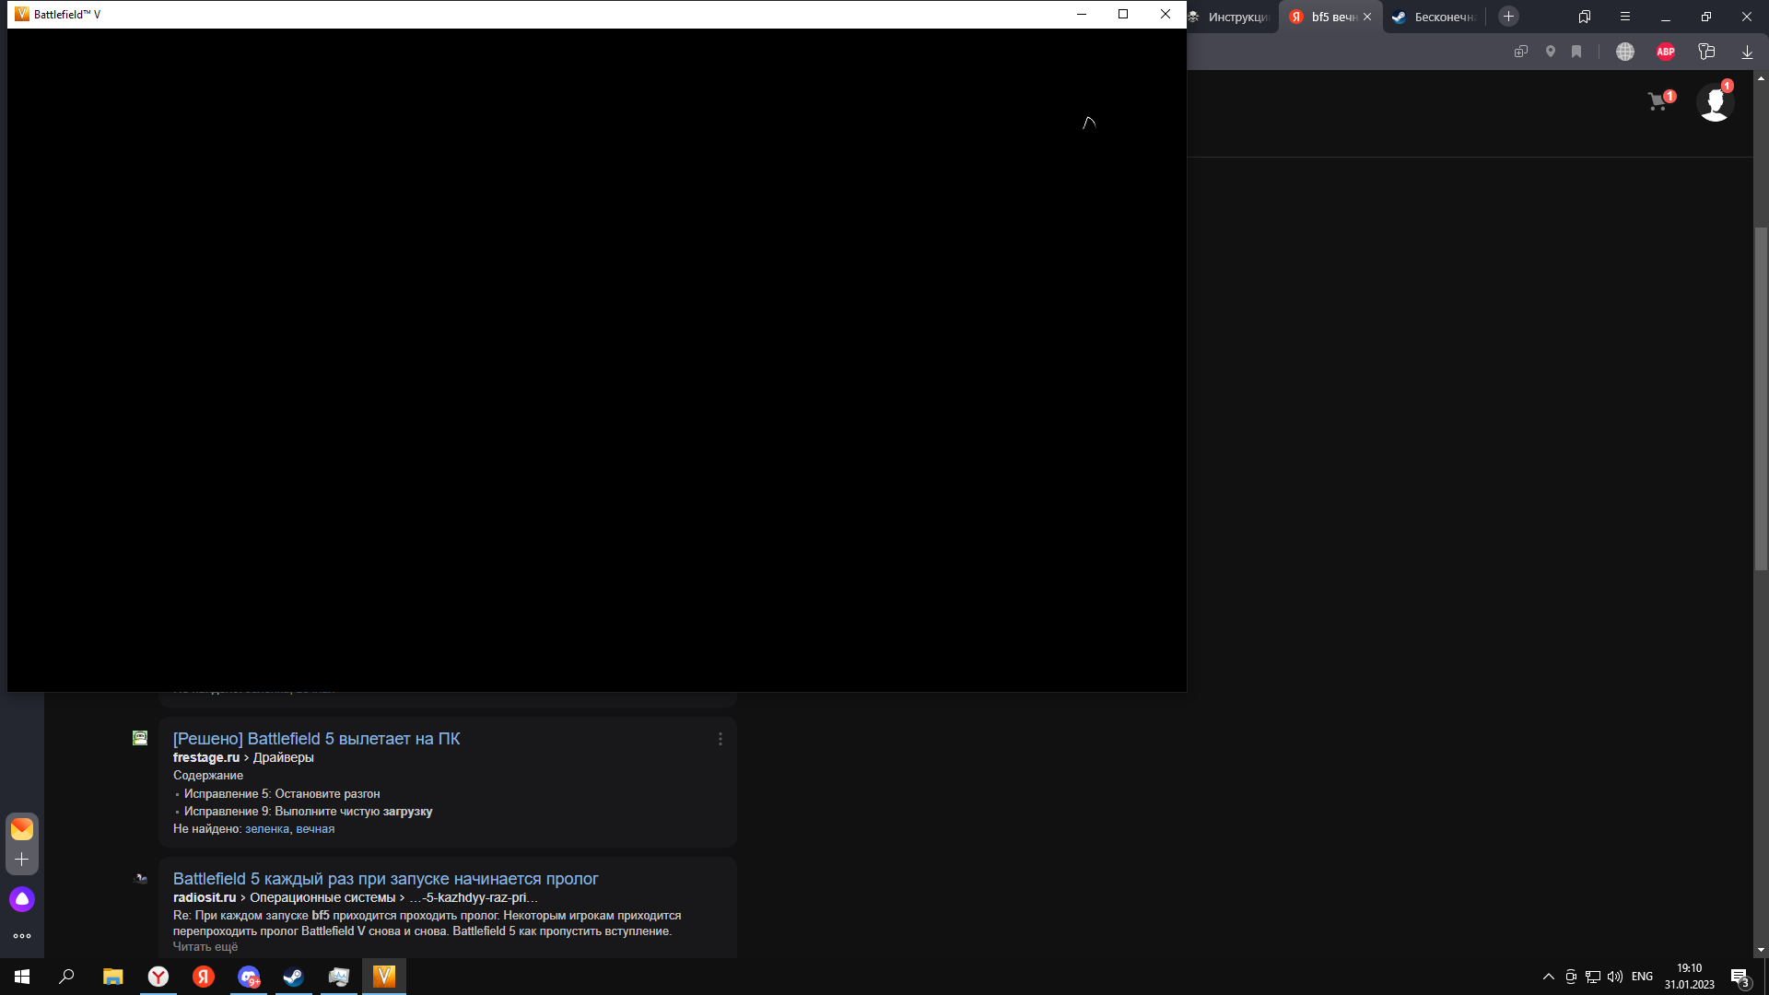Open the Yandex browser hamburger menu
The image size is (1769, 995).
pyautogui.click(x=1625, y=17)
